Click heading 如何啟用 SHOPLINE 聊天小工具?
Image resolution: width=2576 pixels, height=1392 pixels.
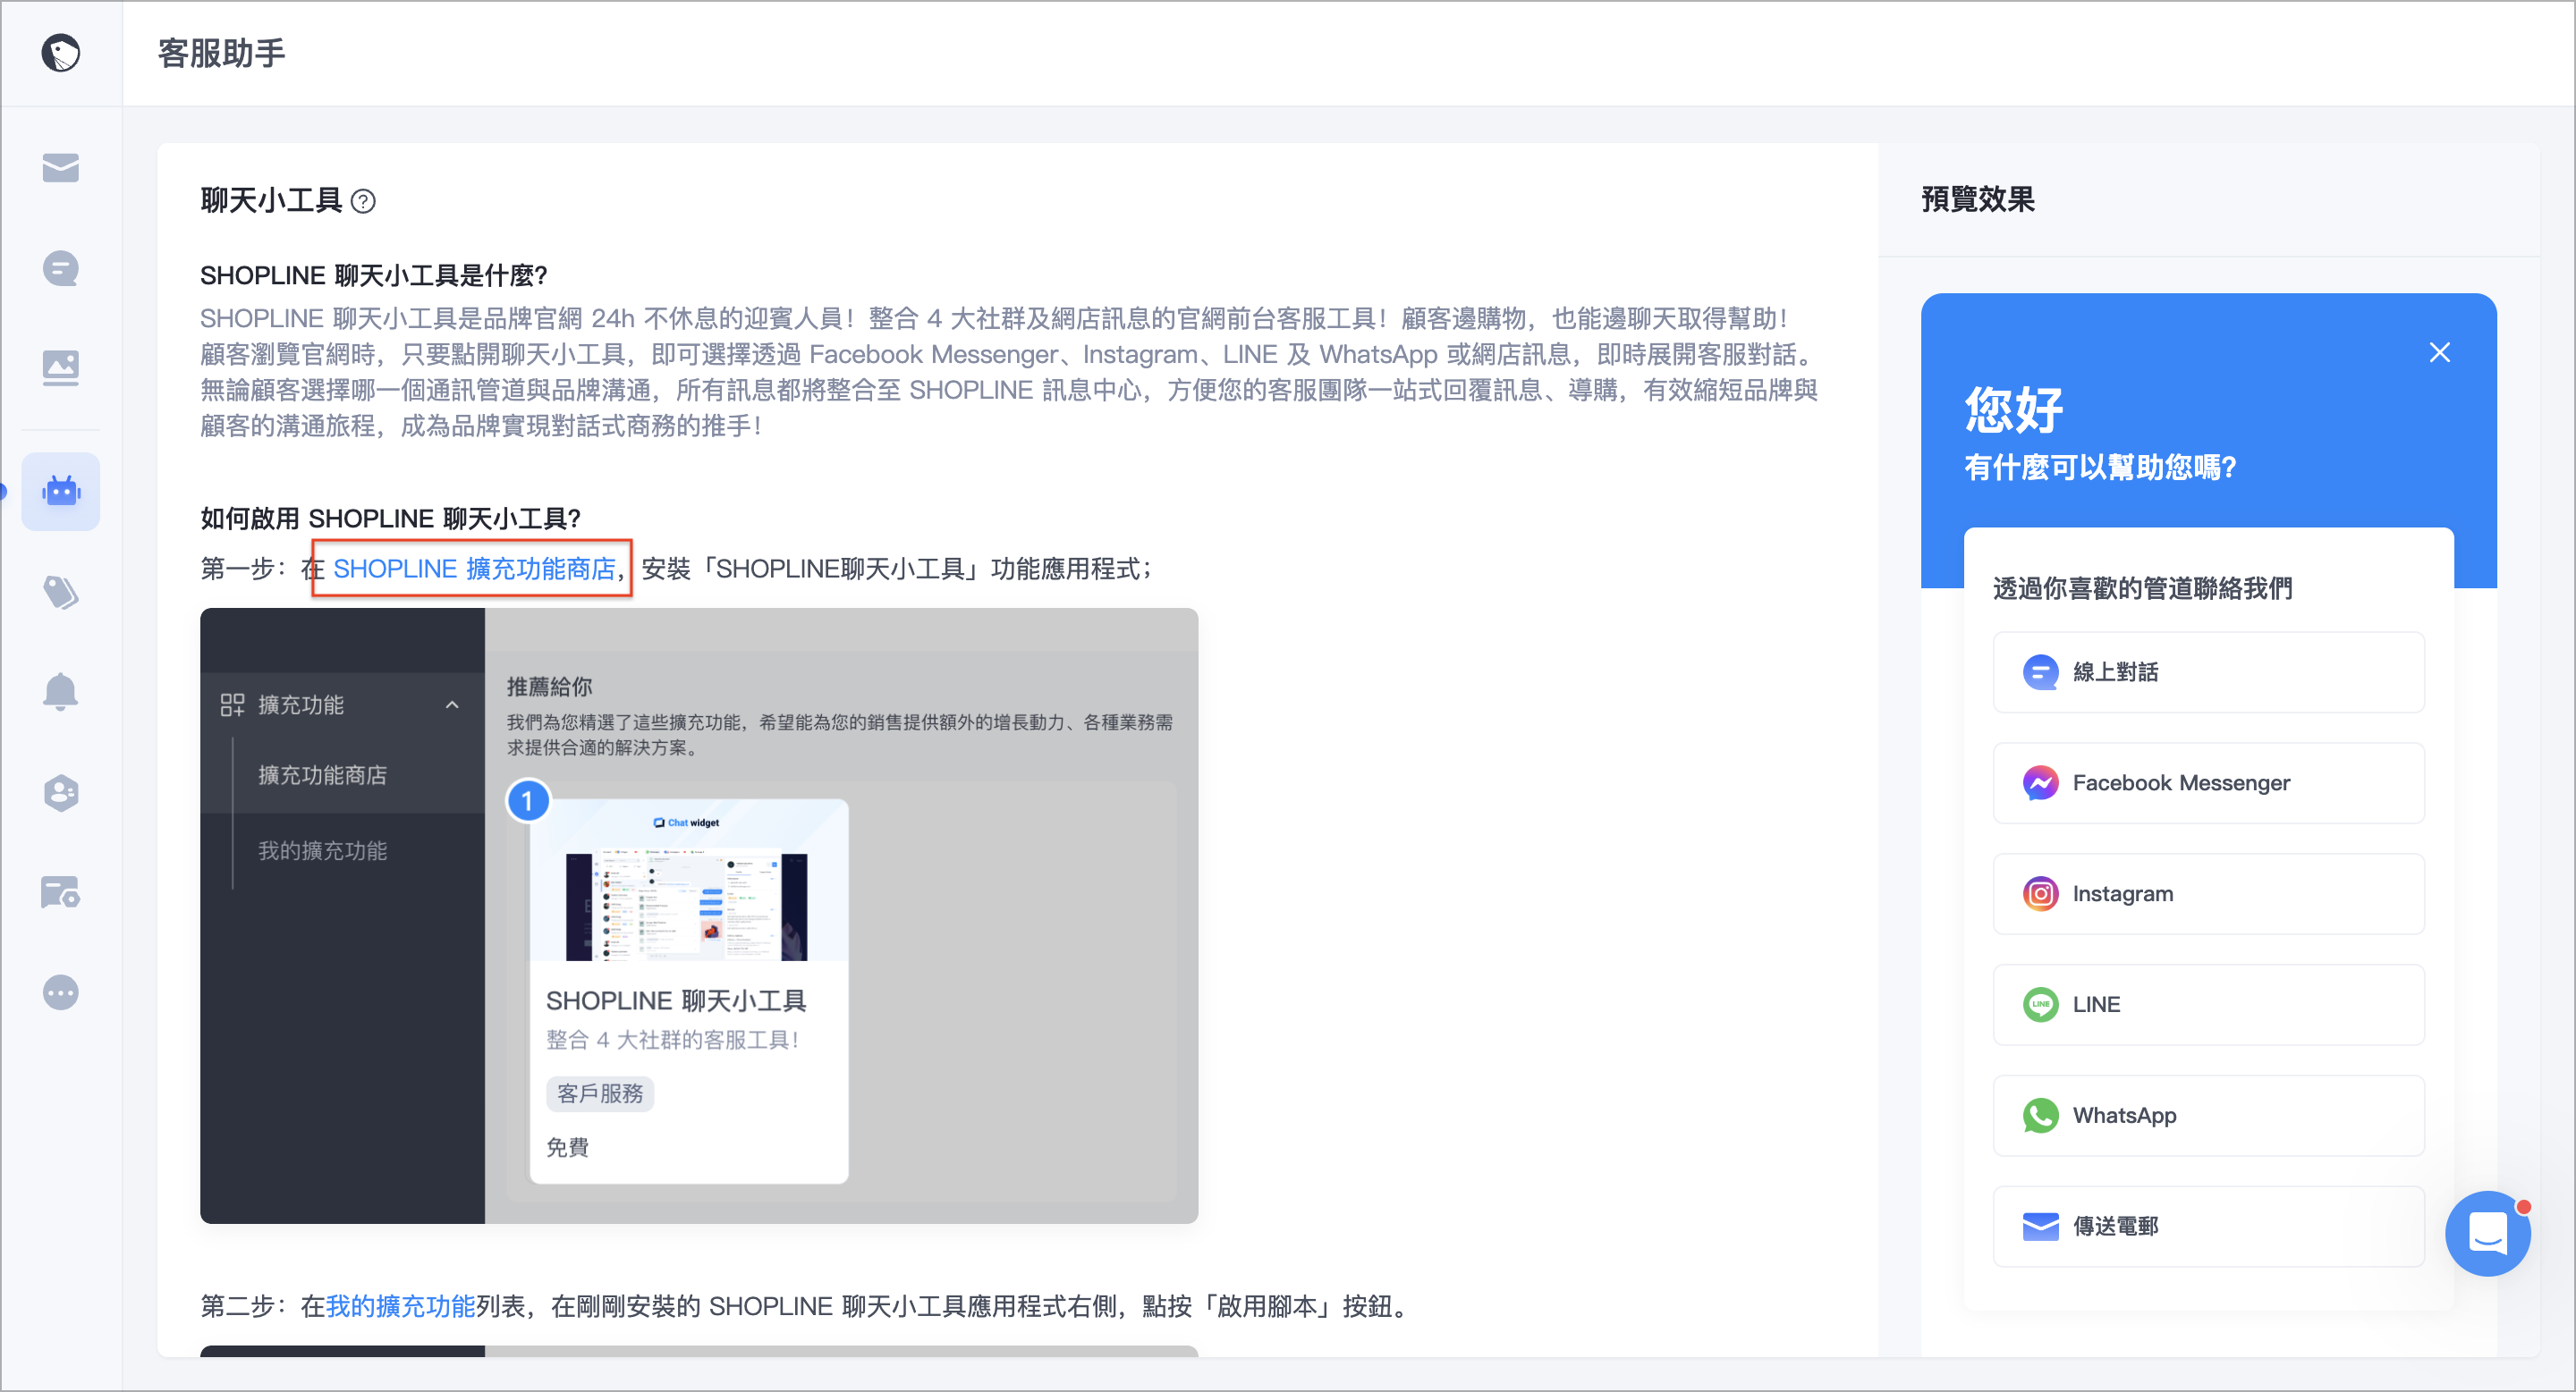(391, 519)
